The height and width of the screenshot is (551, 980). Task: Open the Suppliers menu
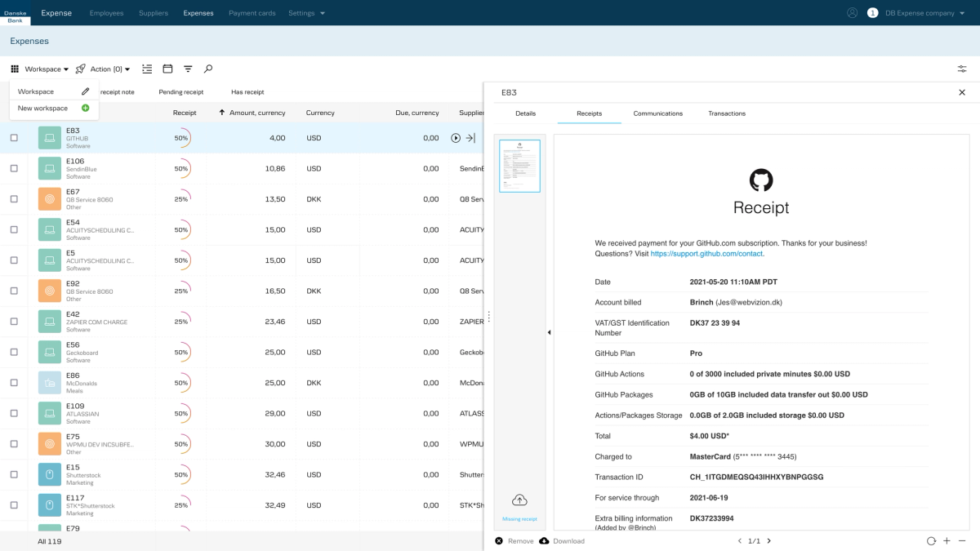pyautogui.click(x=154, y=13)
